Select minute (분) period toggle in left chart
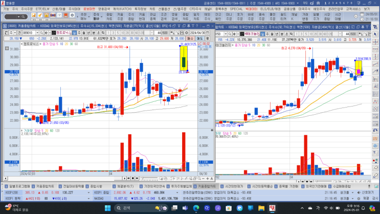Viewport: 380px width, 214px height. 94,33
